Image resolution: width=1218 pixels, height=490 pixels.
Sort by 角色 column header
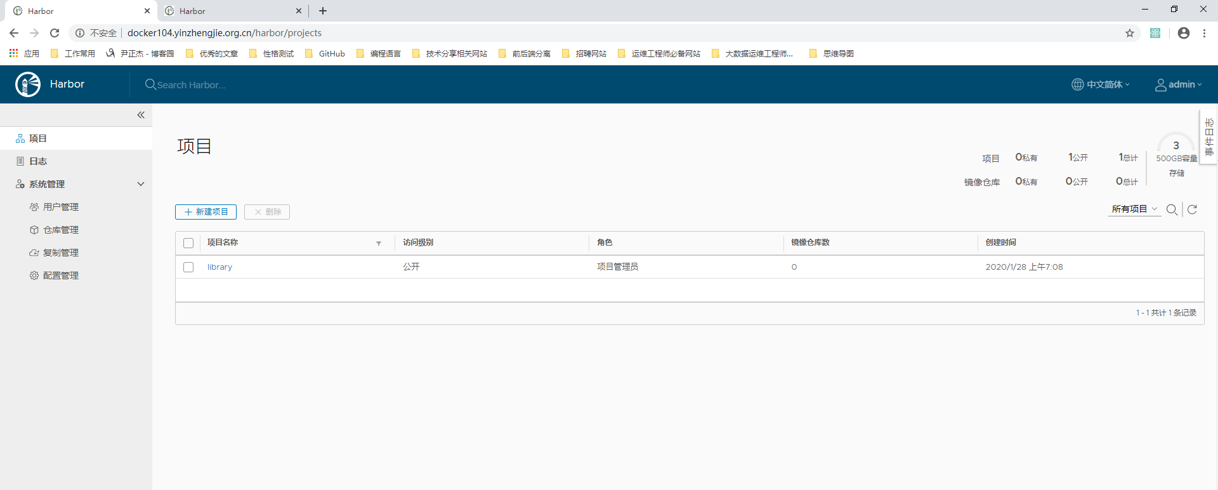pyautogui.click(x=605, y=242)
